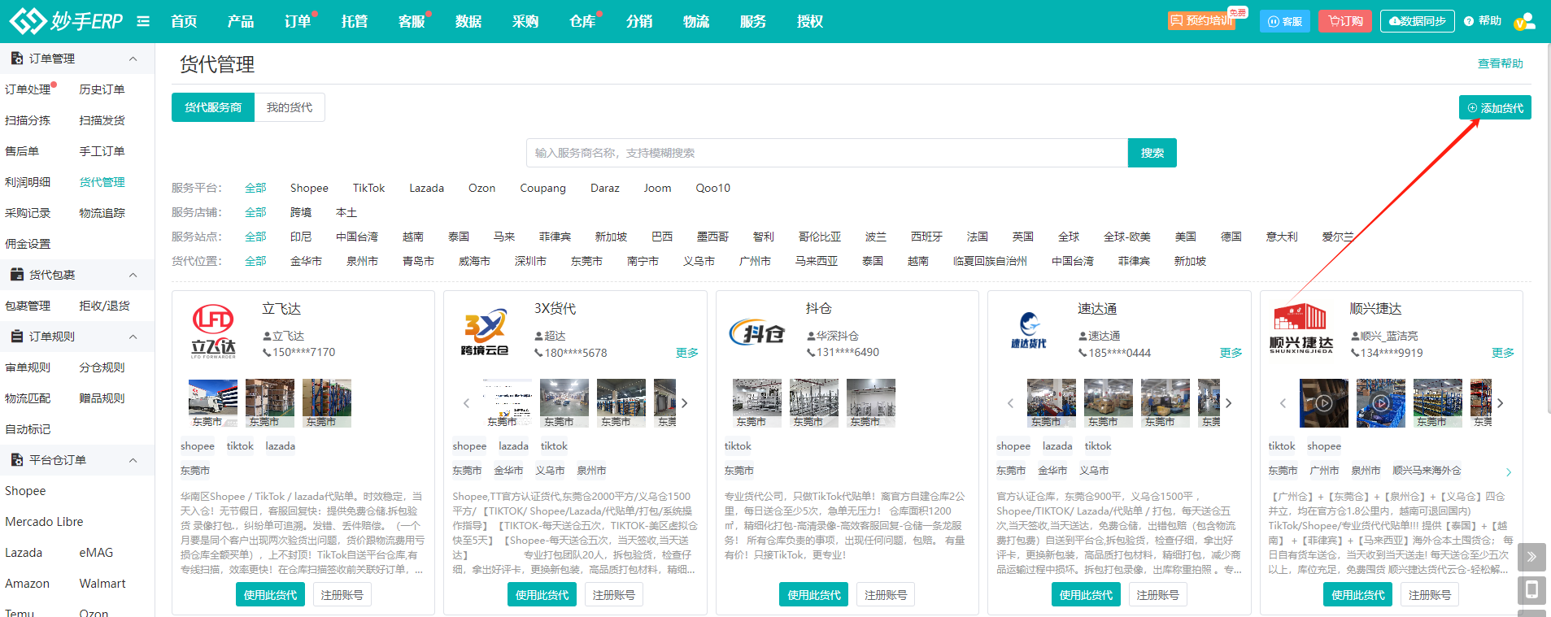Switch to 货代服务商 tab

click(213, 107)
